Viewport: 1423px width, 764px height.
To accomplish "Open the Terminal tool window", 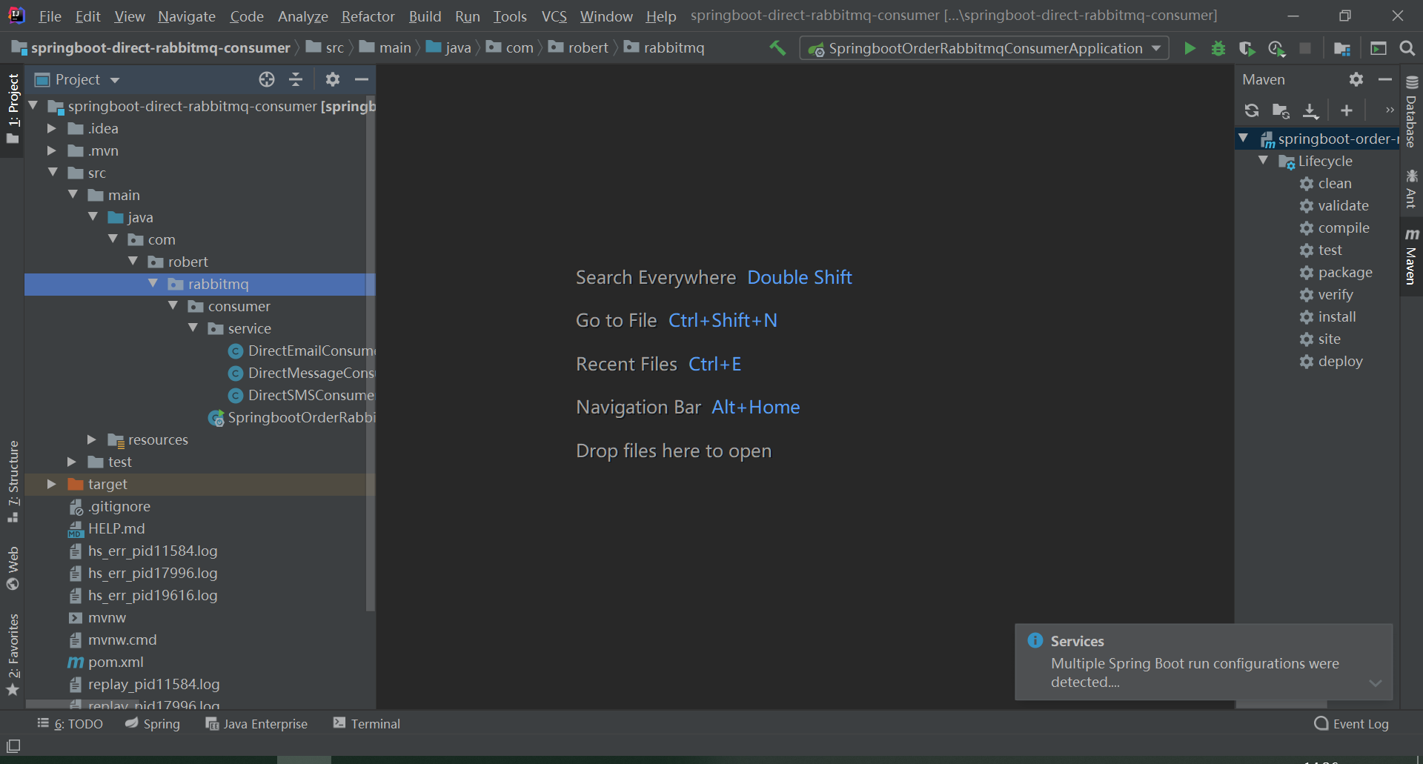I will click(367, 724).
